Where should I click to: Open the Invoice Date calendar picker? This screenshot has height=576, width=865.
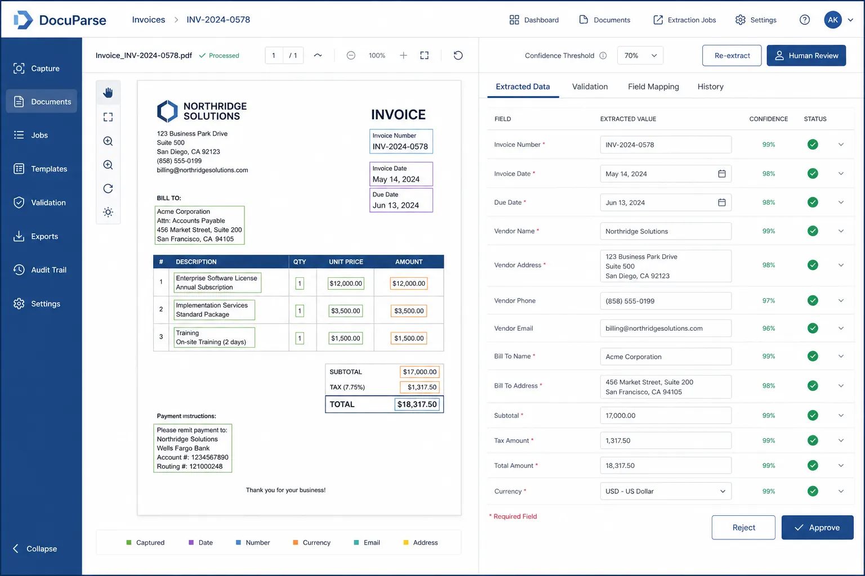point(722,174)
